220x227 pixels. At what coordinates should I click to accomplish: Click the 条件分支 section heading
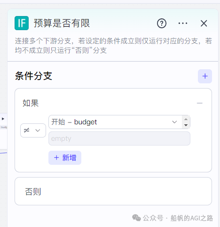33,76
